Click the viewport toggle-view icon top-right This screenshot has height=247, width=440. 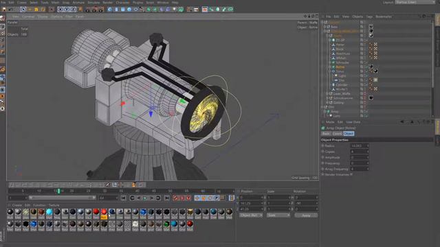(316, 16)
